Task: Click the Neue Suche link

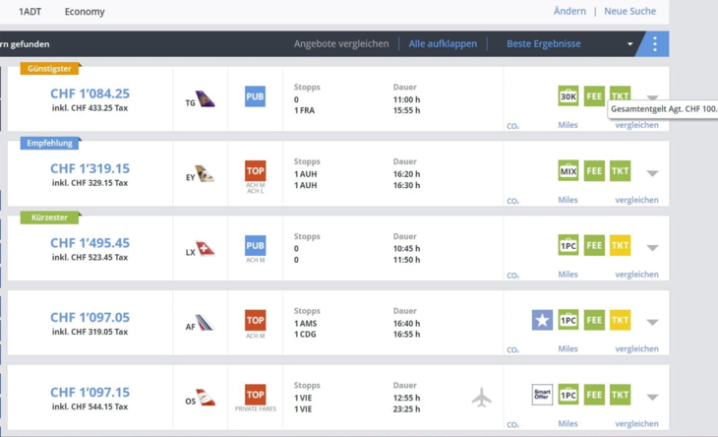Action: coord(629,12)
